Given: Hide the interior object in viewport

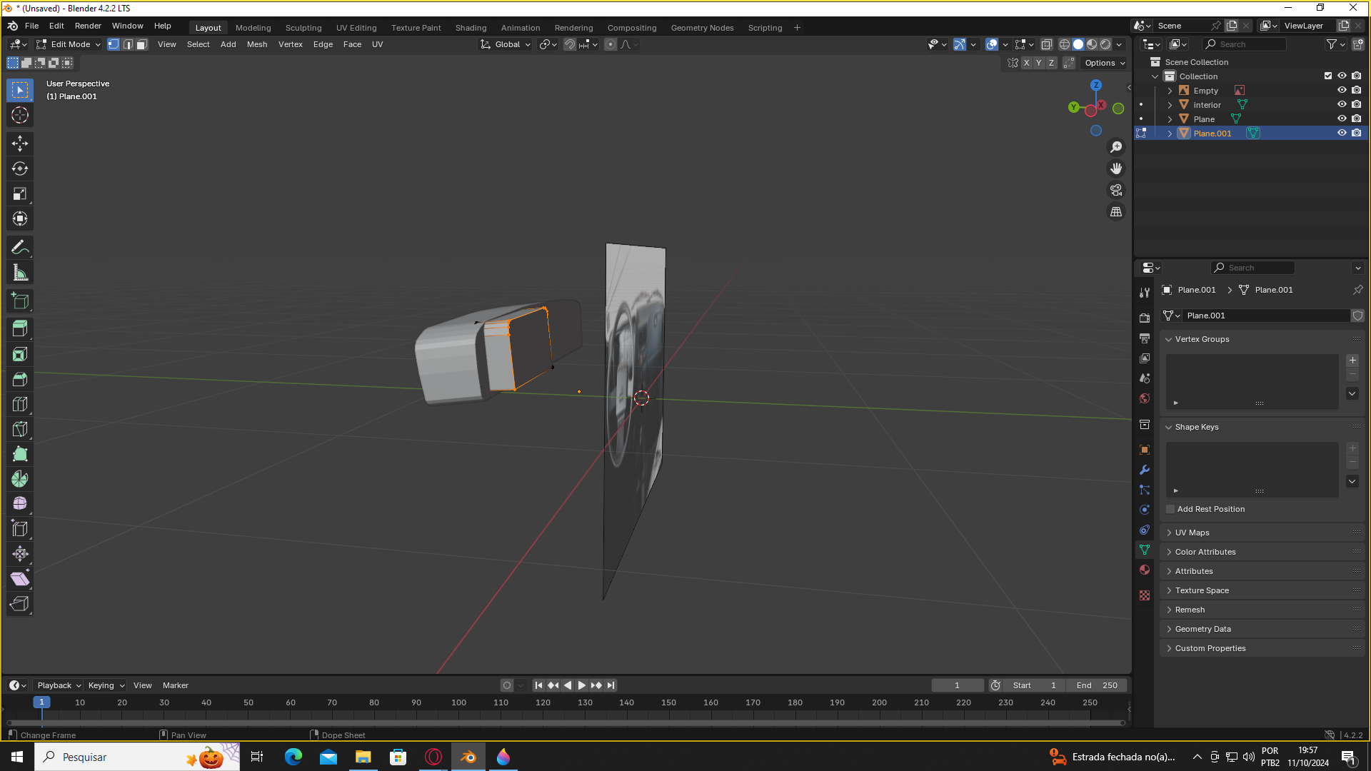Looking at the screenshot, I should 1342,105.
